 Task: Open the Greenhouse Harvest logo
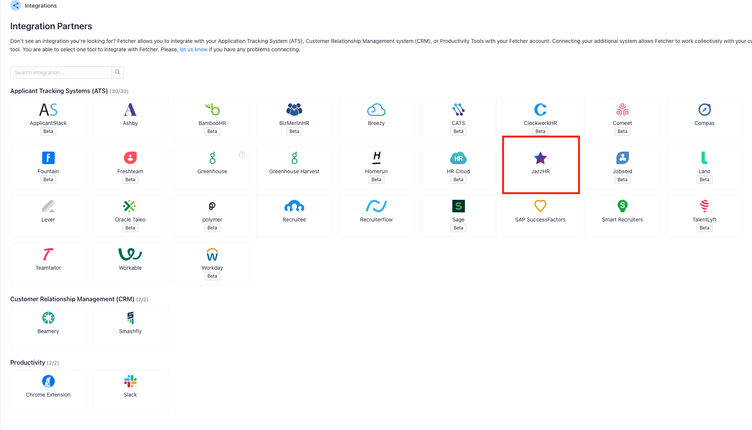coord(294,158)
